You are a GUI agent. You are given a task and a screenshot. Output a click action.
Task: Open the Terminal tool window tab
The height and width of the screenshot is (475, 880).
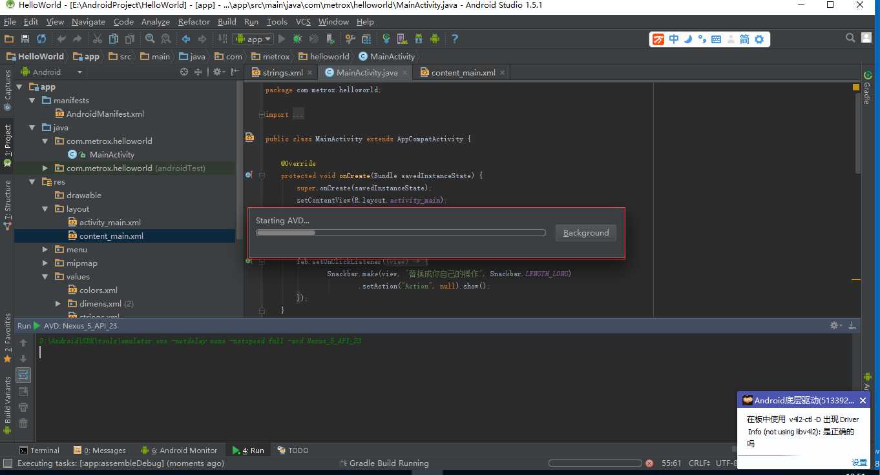39,450
